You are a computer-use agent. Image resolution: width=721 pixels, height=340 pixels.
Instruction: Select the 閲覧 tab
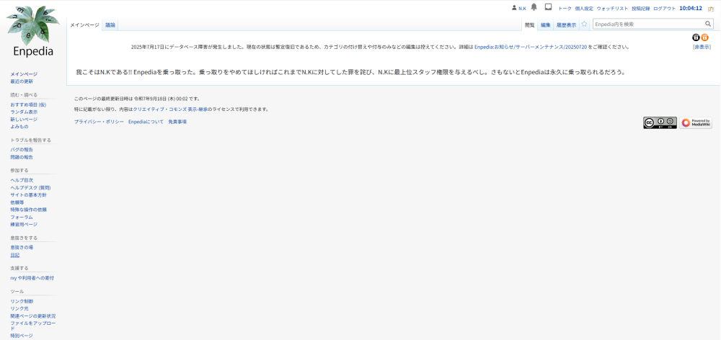[530, 24]
